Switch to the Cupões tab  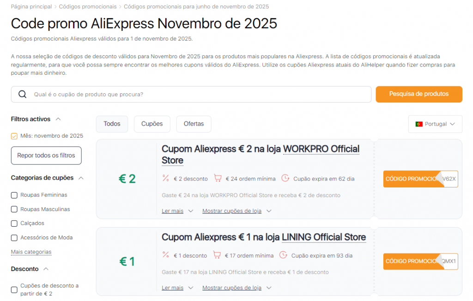pyautogui.click(x=152, y=124)
